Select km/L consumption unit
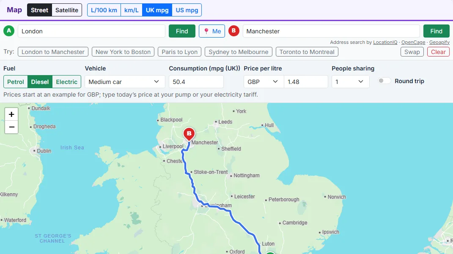This screenshot has height=254, width=453. [x=132, y=10]
